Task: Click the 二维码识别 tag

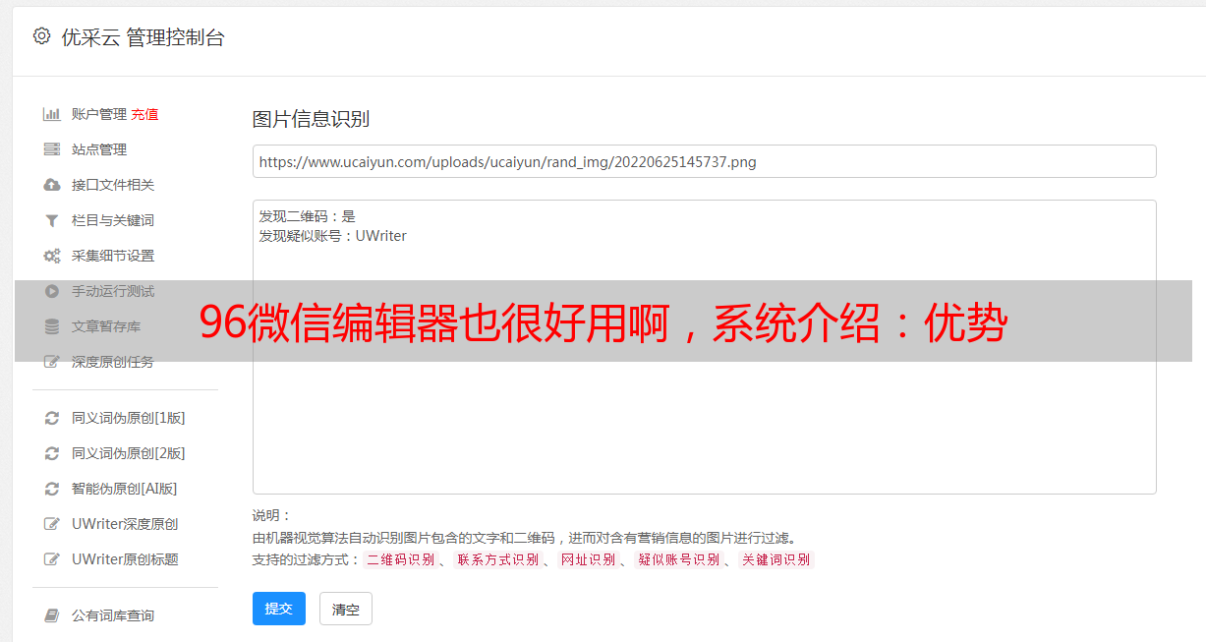Action: 401,559
